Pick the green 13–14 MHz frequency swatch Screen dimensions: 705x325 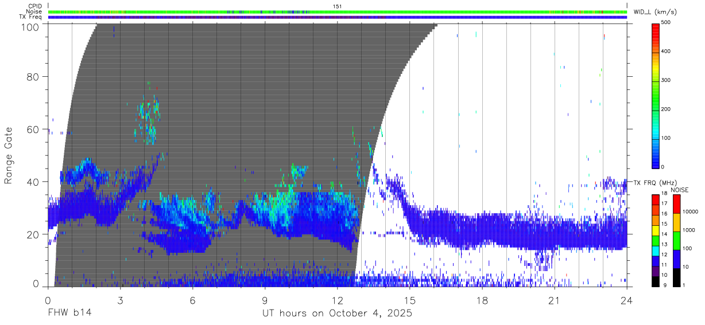656,241
